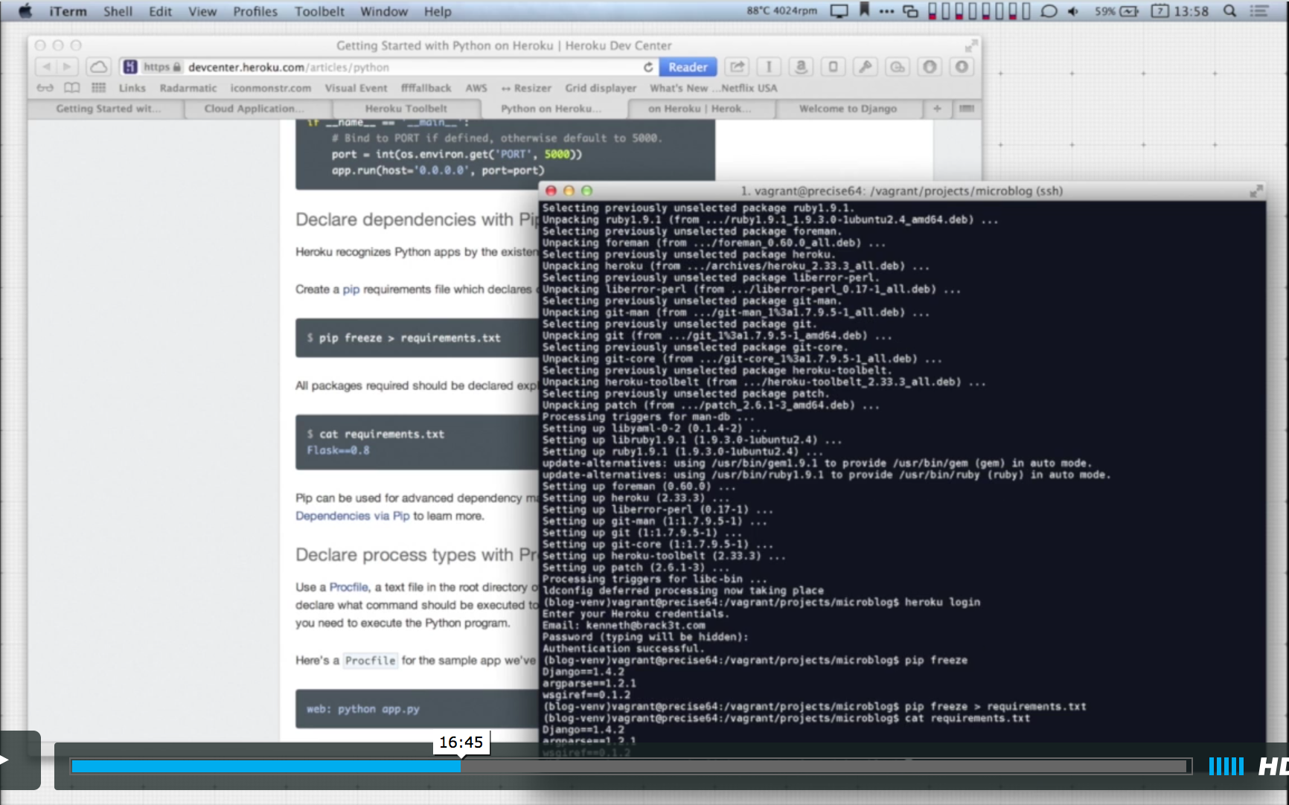Image resolution: width=1289 pixels, height=805 pixels.
Task: Click the Safari Reader button
Action: (687, 67)
